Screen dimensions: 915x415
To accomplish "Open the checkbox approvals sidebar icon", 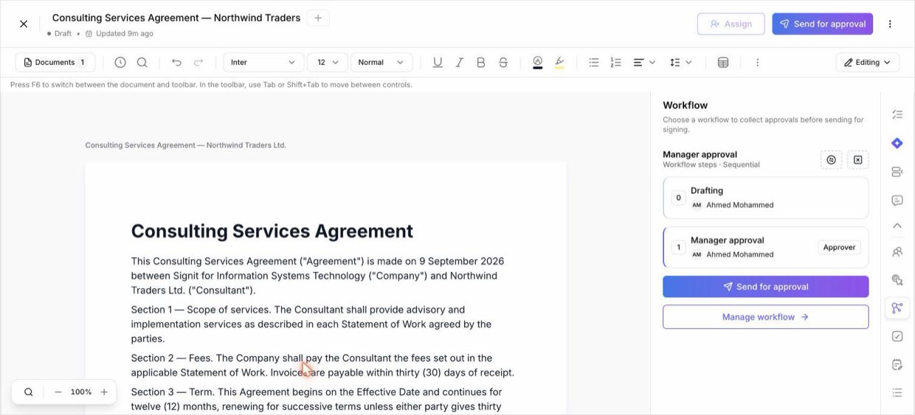I will coord(897,336).
